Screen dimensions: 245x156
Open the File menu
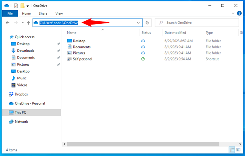coord(10,13)
